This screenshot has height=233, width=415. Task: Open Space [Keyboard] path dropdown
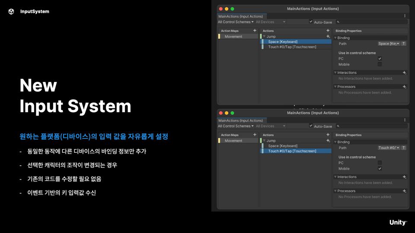389,44
